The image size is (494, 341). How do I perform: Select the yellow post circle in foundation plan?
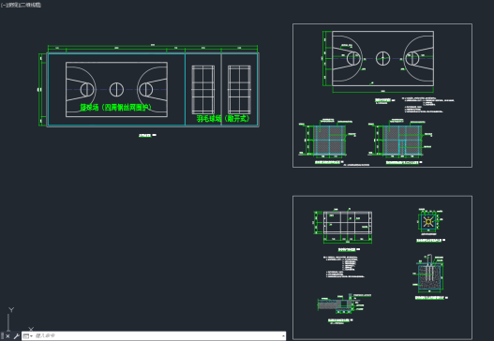click(428, 222)
